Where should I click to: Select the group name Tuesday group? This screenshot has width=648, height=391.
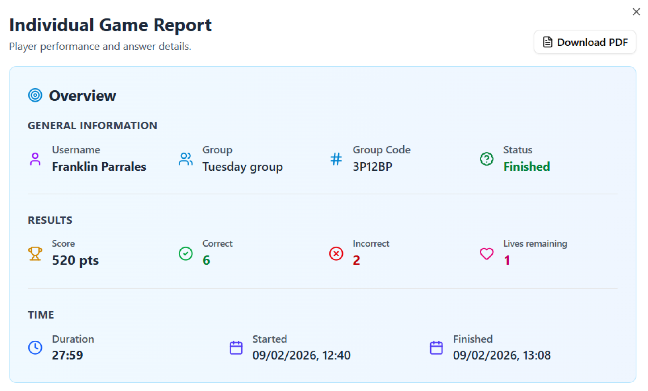coord(243,167)
